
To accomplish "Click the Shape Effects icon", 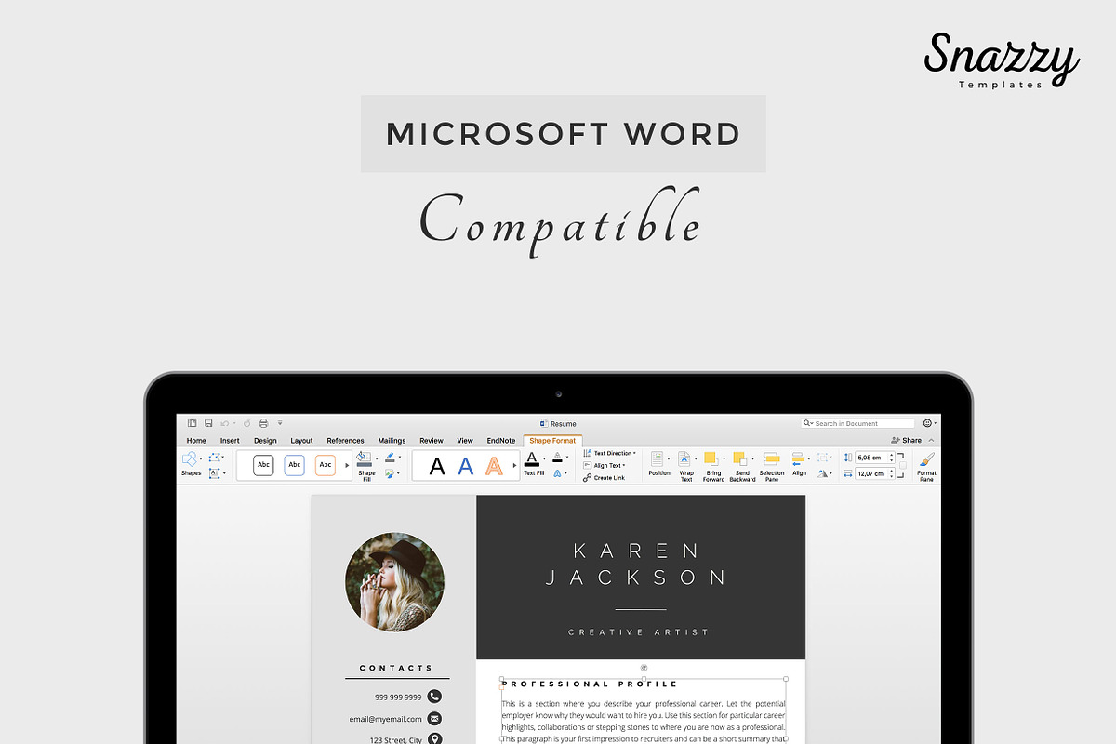I will click(x=390, y=473).
